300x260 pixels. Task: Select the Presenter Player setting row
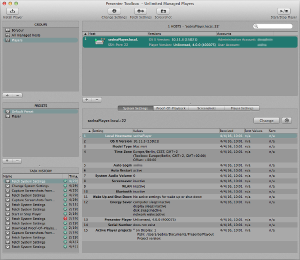[x=189, y=219]
